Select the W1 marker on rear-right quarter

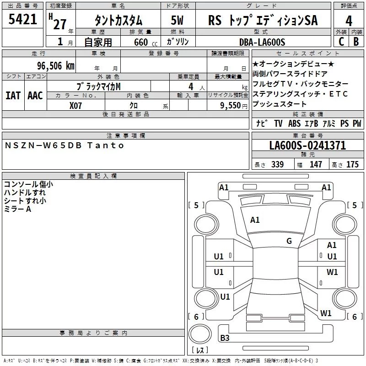point(326,313)
